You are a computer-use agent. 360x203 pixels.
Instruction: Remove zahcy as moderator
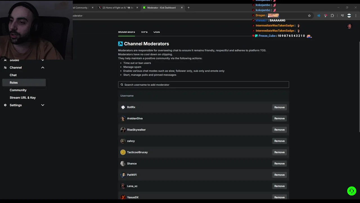point(280,141)
